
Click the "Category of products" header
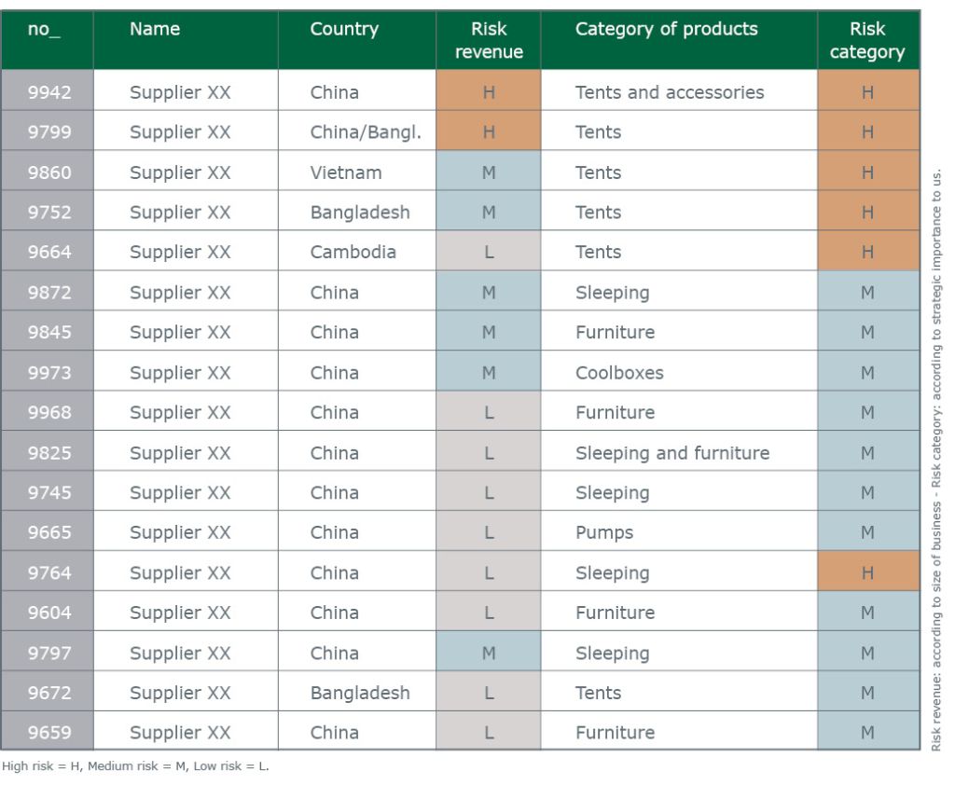click(x=666, y=30)
